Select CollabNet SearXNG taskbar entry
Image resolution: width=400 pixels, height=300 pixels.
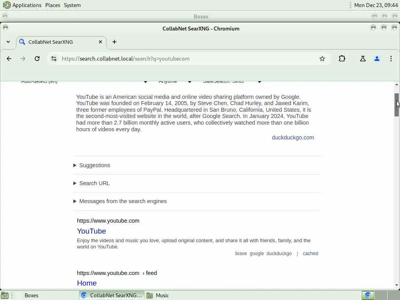pos(112,295)
